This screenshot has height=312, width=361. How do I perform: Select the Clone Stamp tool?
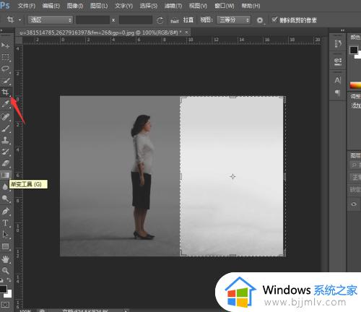pyautogui.click(x=5, y=140)
